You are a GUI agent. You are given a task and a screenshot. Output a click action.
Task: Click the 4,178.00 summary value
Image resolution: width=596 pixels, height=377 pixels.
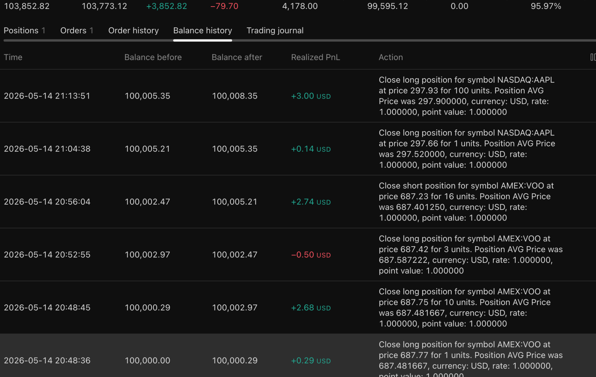coord(300,6)
